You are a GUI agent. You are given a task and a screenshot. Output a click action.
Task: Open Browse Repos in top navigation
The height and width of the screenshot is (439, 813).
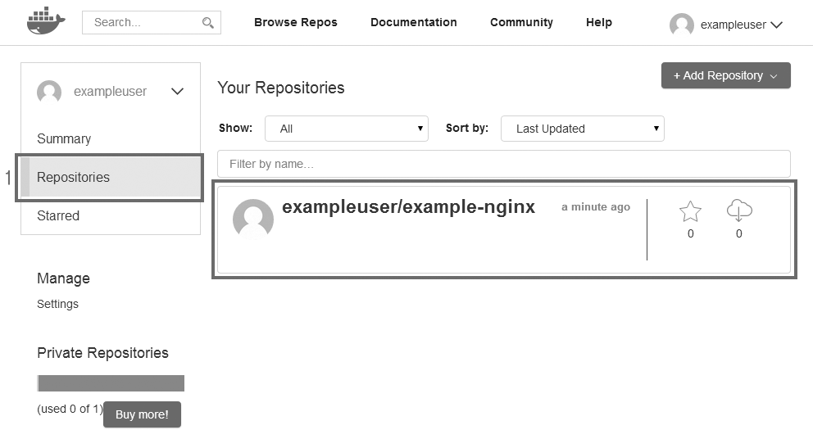pyautogui.click(x=295, y=22)
